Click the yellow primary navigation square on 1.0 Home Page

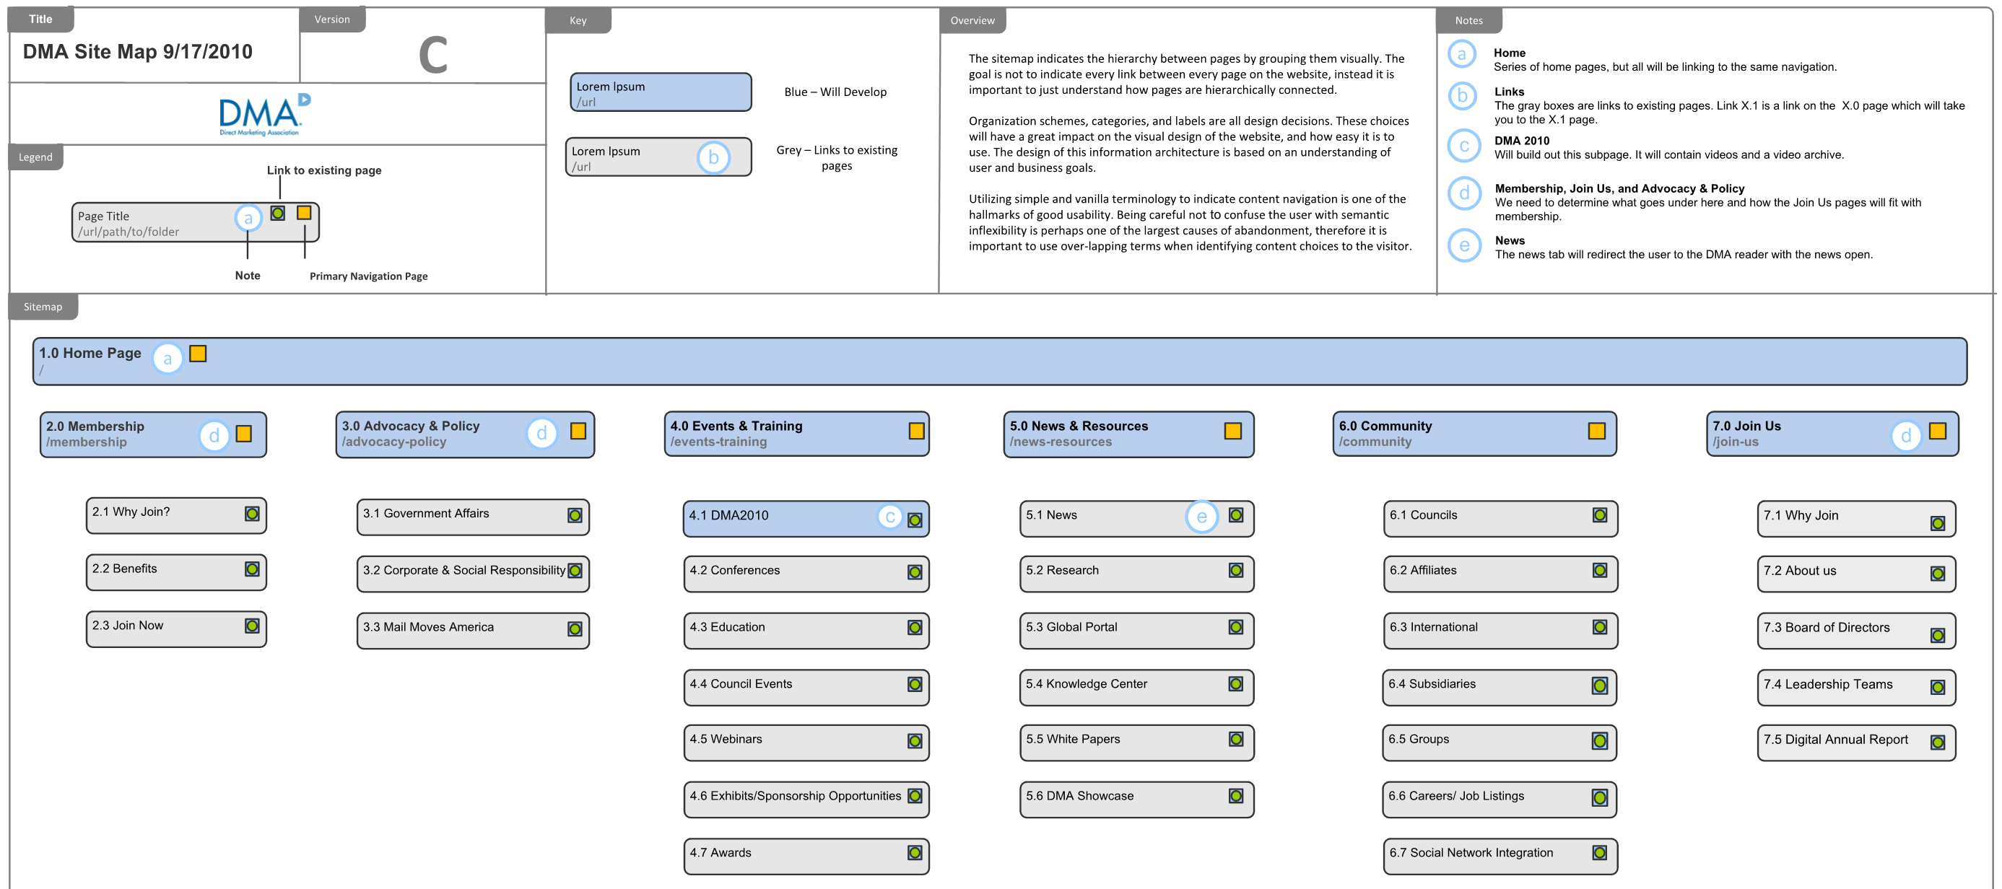point(199,354)
